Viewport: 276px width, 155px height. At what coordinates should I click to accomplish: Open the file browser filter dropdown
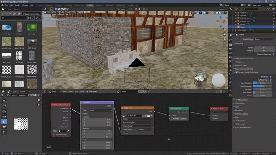point(38,18)
